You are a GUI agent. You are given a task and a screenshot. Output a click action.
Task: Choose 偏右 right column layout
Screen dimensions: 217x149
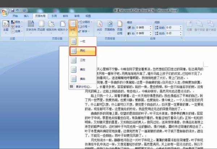pos(82,79)
